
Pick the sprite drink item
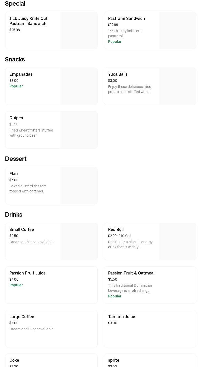[x=114, y=360]
